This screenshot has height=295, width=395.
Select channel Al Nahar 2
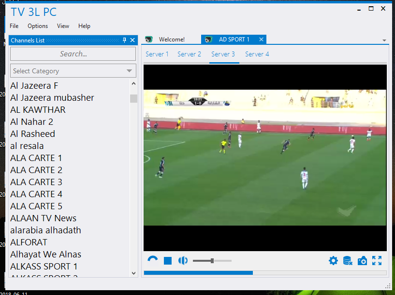pos(32,122)
